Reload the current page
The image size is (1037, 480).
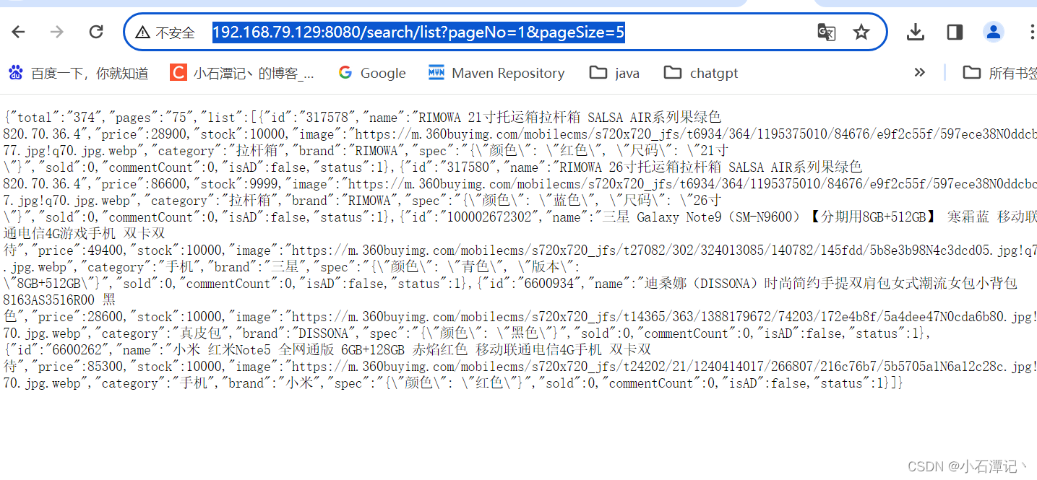point(96,32)
